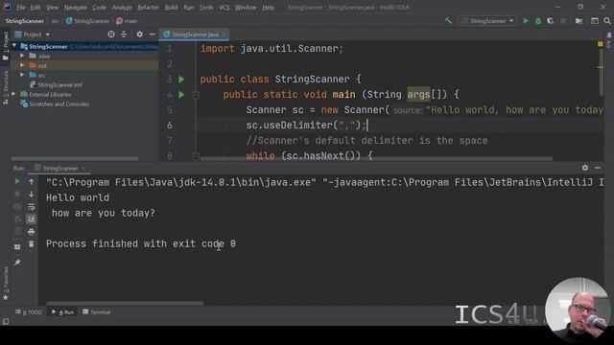
Task: Toggle Pin Tab in Run panel
Action: coord(17,263)
